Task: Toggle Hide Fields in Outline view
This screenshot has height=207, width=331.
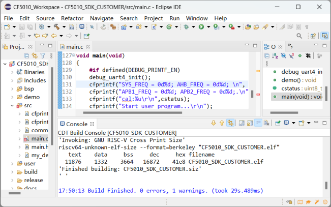Action: pos(283,55)
